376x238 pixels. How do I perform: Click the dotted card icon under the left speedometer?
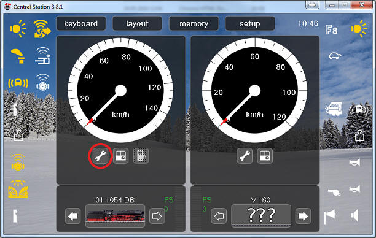pyautogui.click(x=141, y=156)
